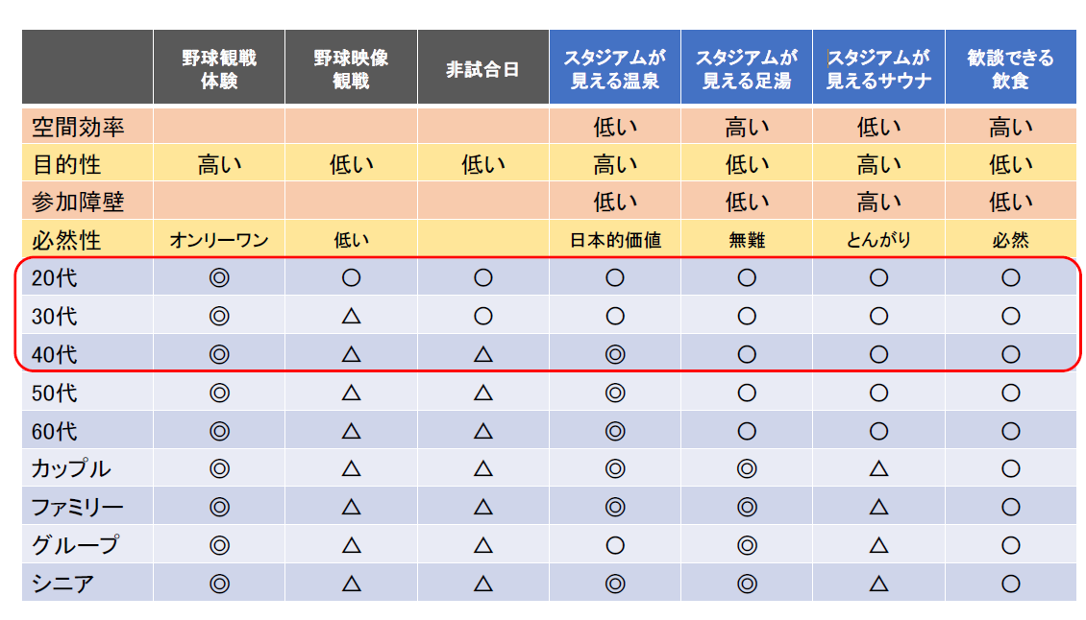This screenshot has width=1086, height=620.
Task: Click the double circle in カップル row under 足湯
Action: coord(747,468)
